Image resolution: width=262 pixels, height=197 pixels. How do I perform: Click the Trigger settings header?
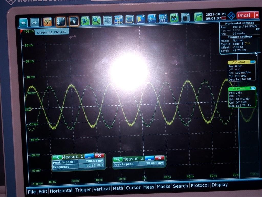tap(240, 37)
